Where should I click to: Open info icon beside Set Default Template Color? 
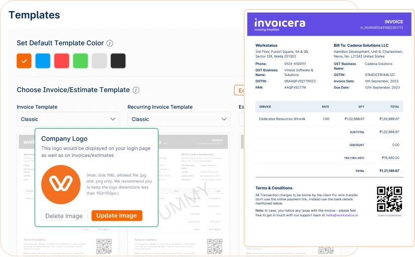tap(110, 43)
